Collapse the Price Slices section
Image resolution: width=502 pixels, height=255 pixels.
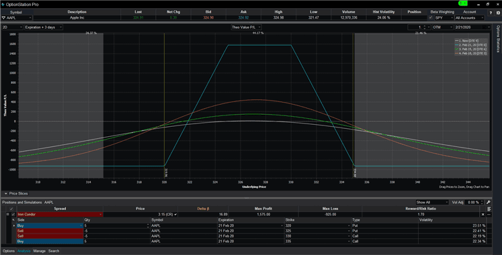coord(6,194)
